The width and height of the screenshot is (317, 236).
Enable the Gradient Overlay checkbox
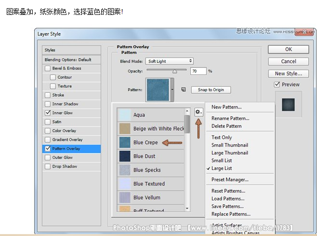[48, 139]
